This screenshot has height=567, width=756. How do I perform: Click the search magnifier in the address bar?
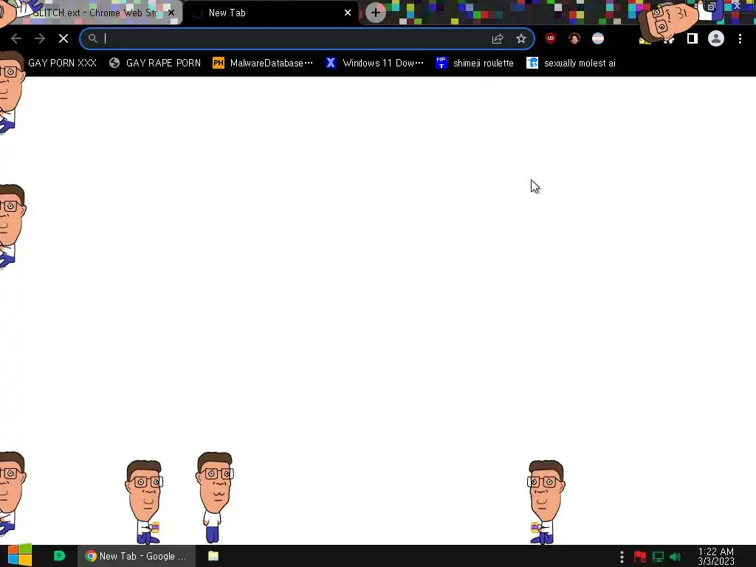coord(92,38)
